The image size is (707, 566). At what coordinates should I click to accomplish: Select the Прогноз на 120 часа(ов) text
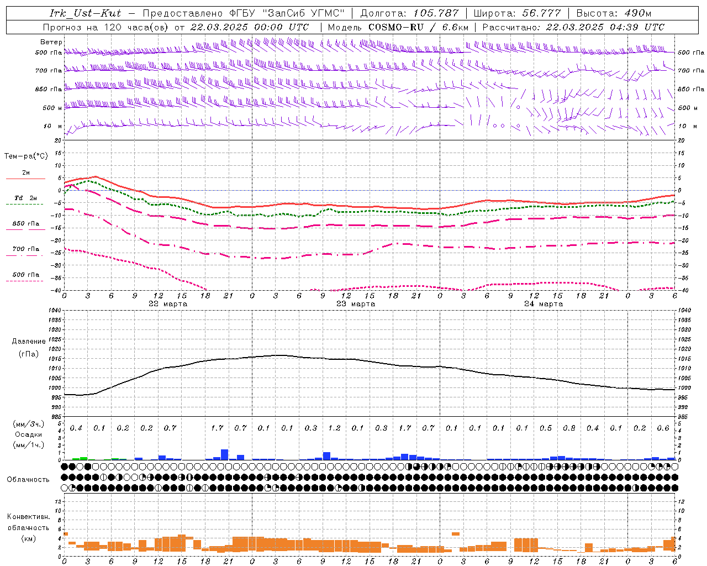(107, 27)
